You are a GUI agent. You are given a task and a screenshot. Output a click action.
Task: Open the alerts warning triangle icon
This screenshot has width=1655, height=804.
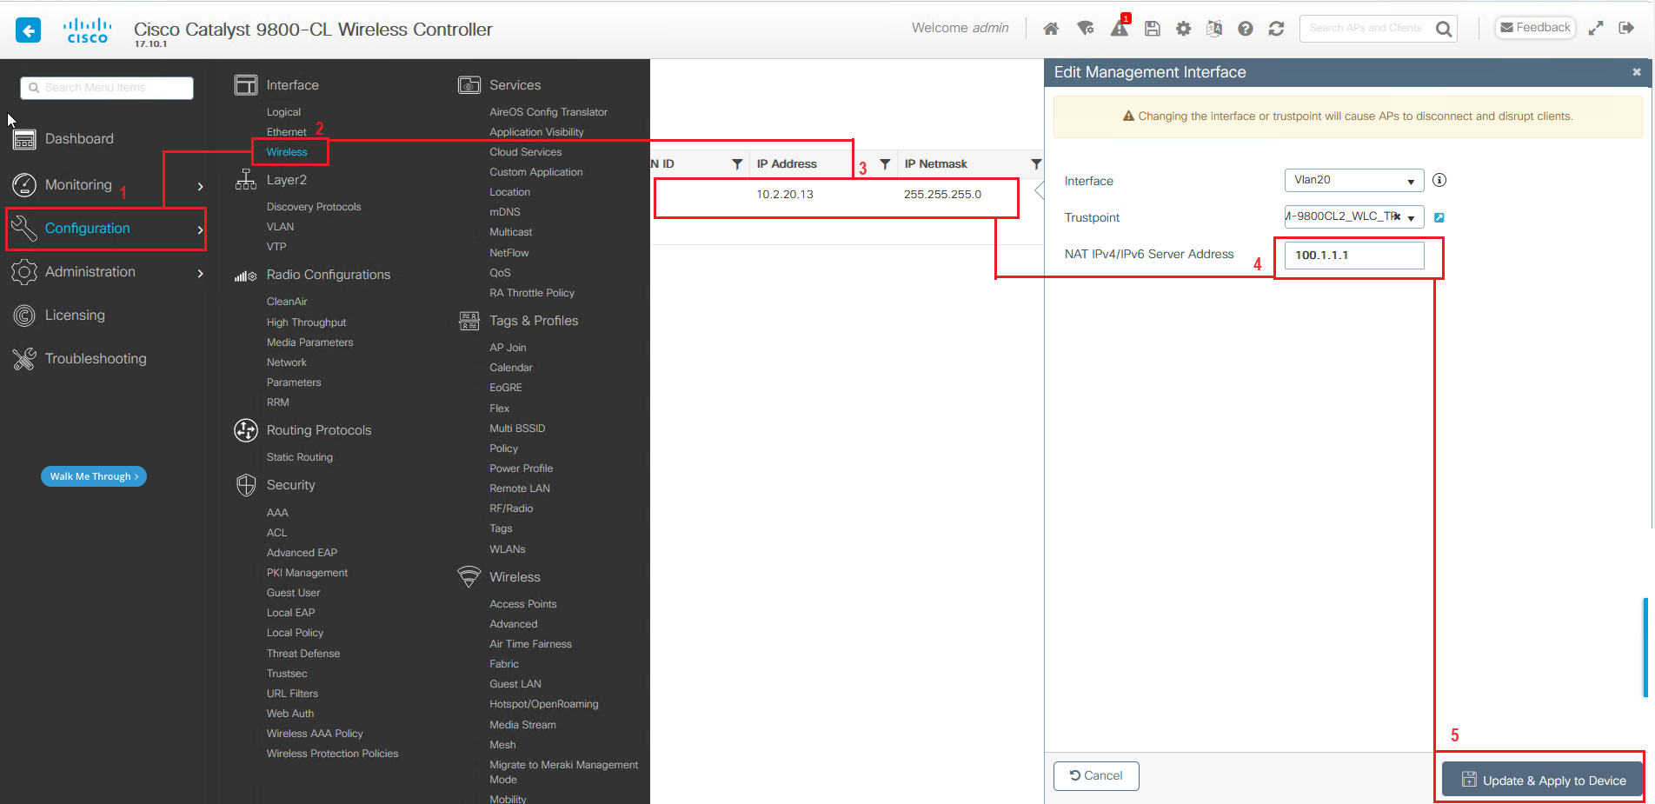1120,28
